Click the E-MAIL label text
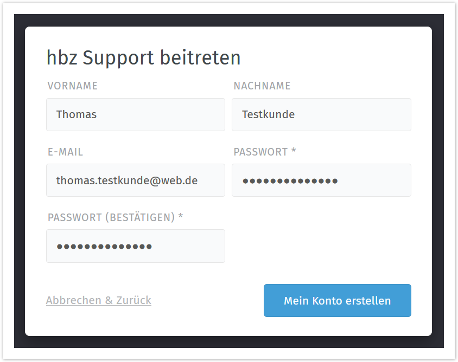Image resolution: width=458 pixels, height=362 pixels. pyautogui.click(x=66, y=152)
